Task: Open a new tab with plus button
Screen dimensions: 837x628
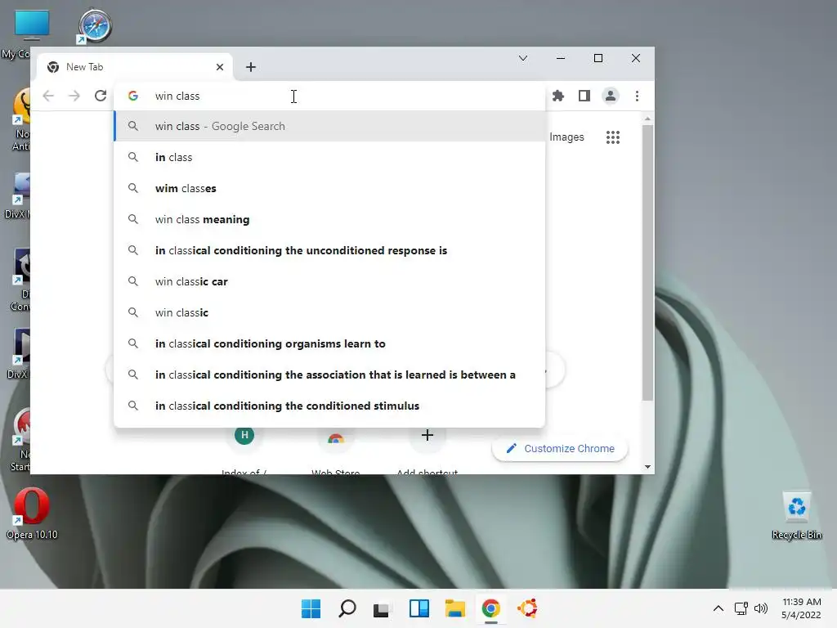Action: (x=251, y=67)
